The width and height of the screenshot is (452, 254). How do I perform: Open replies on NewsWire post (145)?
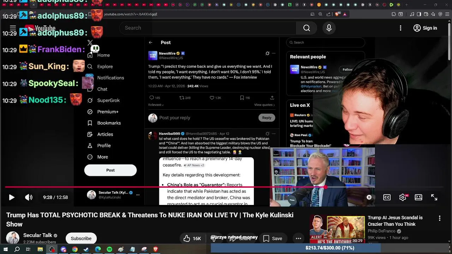pos(155,98)
